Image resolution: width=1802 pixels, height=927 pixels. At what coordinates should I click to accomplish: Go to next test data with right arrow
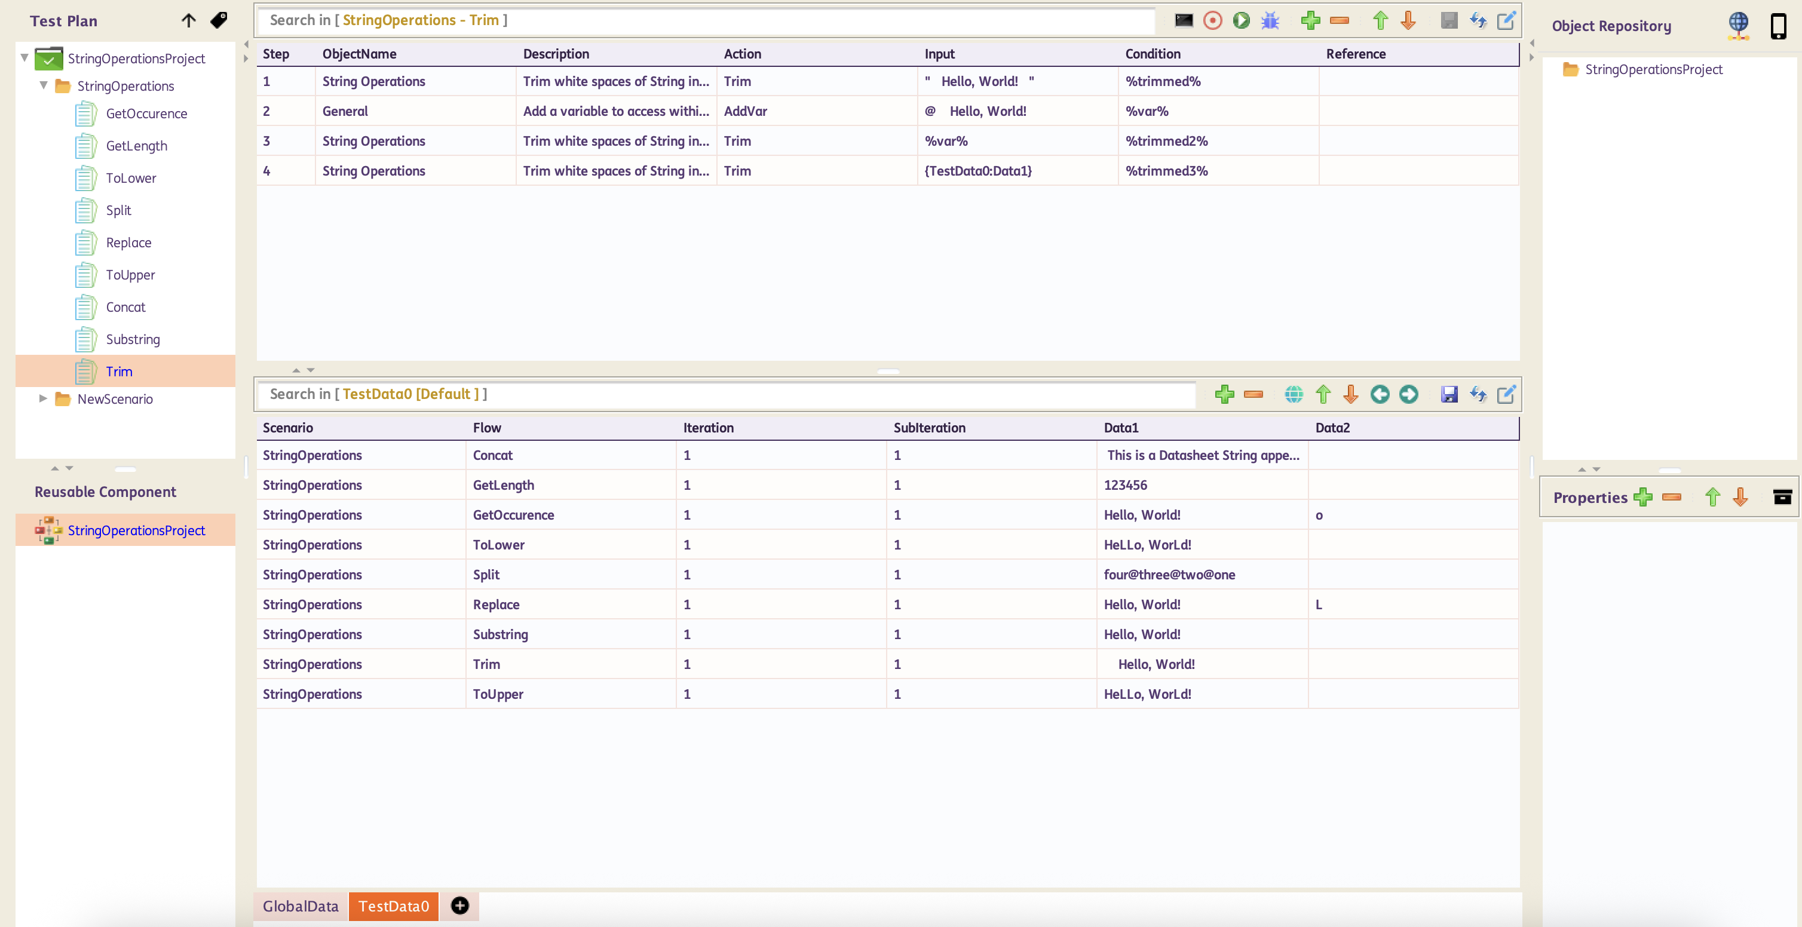[x=1408, y=394]
